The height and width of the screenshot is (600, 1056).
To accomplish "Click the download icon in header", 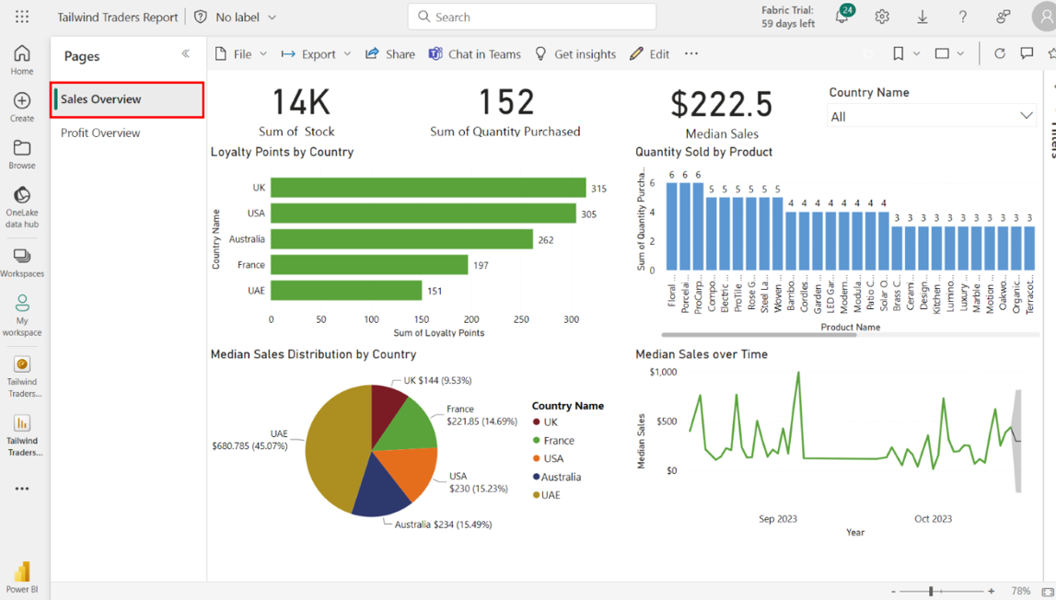I will (923, 17).
